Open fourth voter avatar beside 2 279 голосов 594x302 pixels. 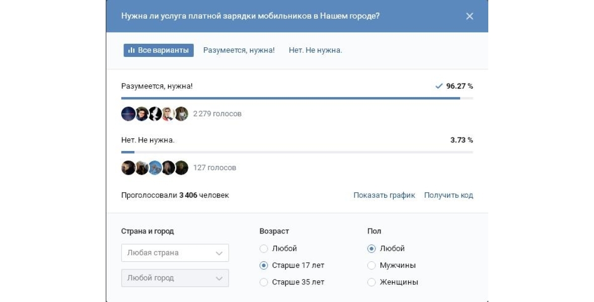pos(168,114)
